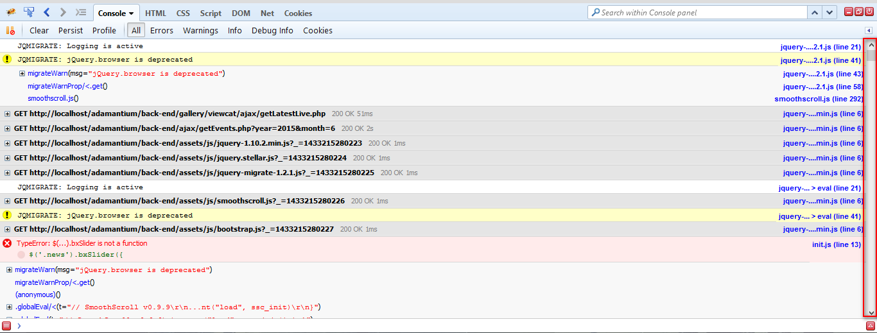The width and height of the screenshot is (877, 333).
Task: Detach Firebug into a separate window
Action: coord(859,12)
